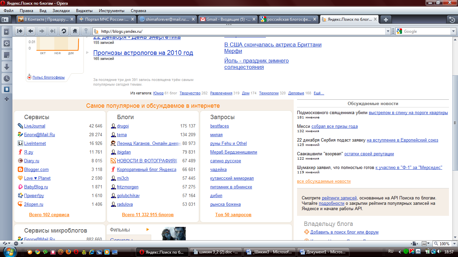Open the History clock panel in sidebar
This screenshot has height=257, width=458.
[6, 79]
